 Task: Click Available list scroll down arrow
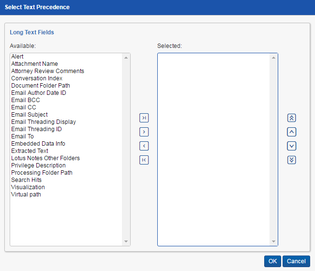coord(126,241)
